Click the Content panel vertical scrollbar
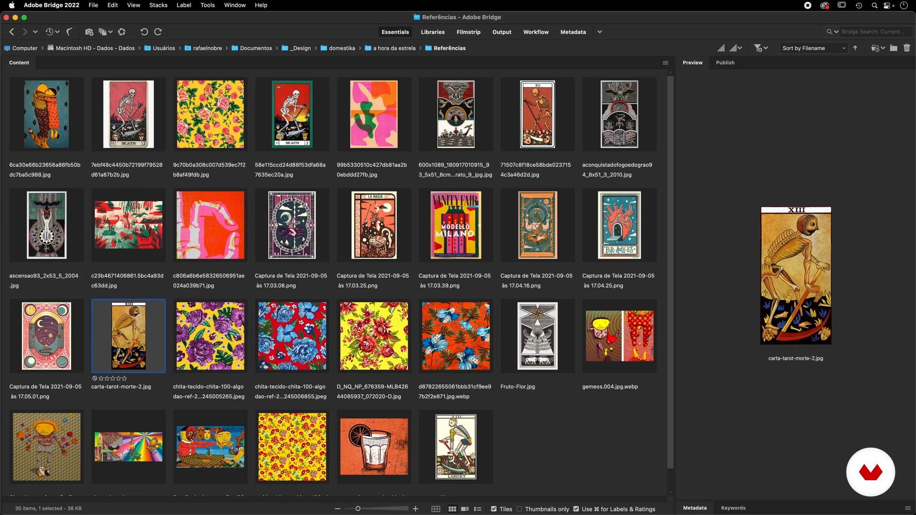916x515 pixels. 670,272
